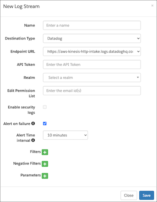
Task: Add a new filter with plus icon
Action: [45, 152]
